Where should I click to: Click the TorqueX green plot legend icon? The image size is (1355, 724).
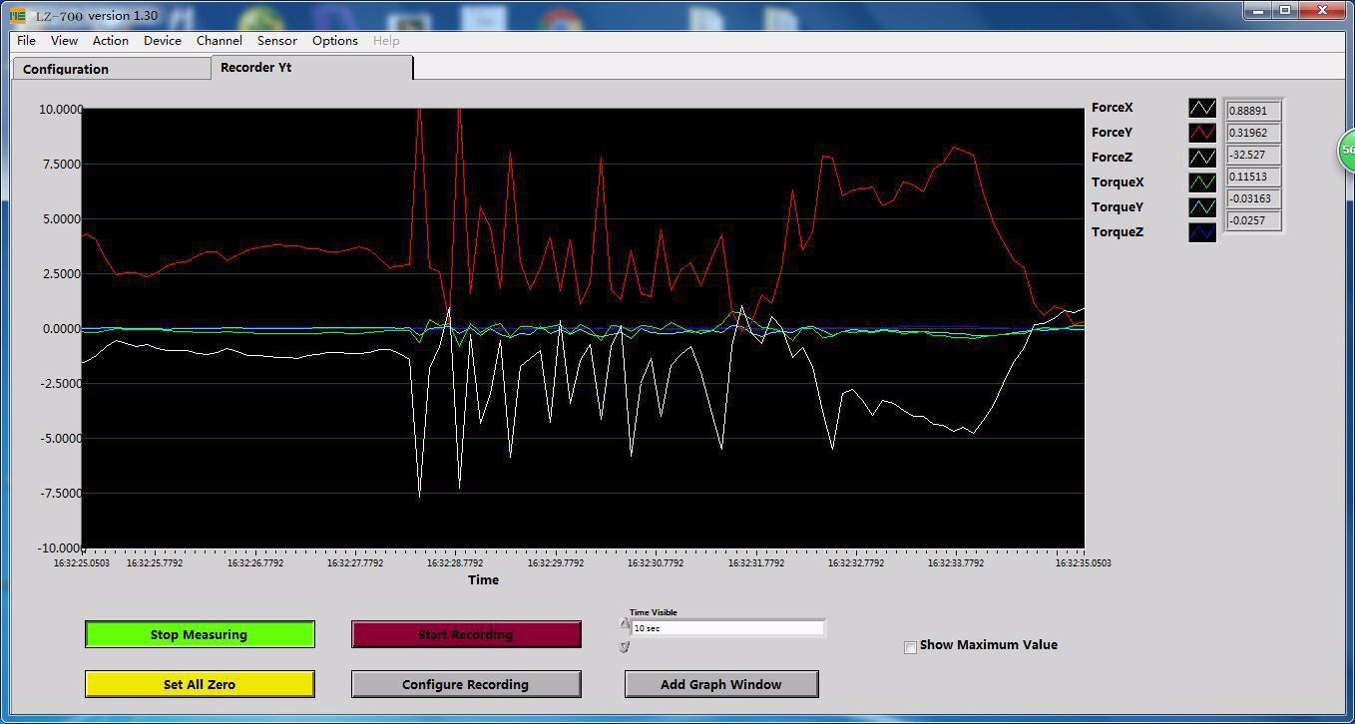click(1202, 182)
